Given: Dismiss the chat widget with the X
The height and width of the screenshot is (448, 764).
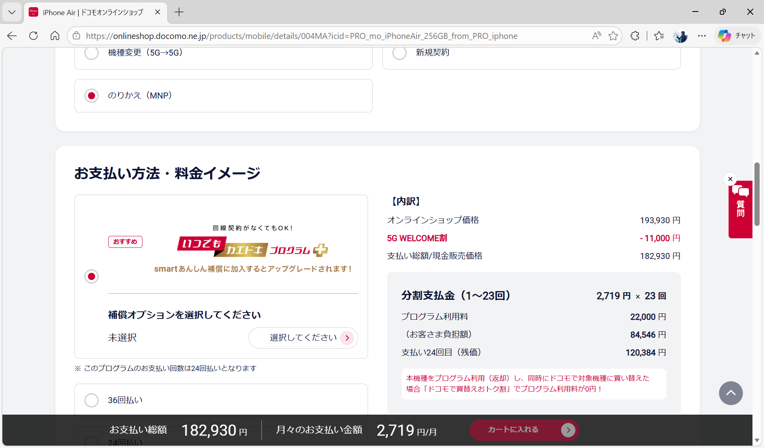Looking at the screenshot, I should pos(730,179).
